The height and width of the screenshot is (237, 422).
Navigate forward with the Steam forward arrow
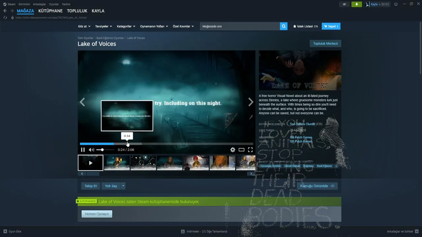pyautogui.click(x=12, y=11)
